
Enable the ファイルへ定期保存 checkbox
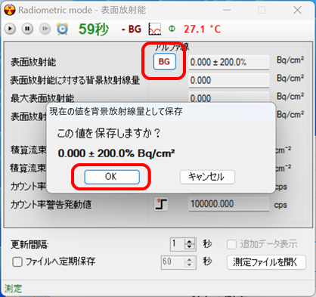(x=17, y=262)
